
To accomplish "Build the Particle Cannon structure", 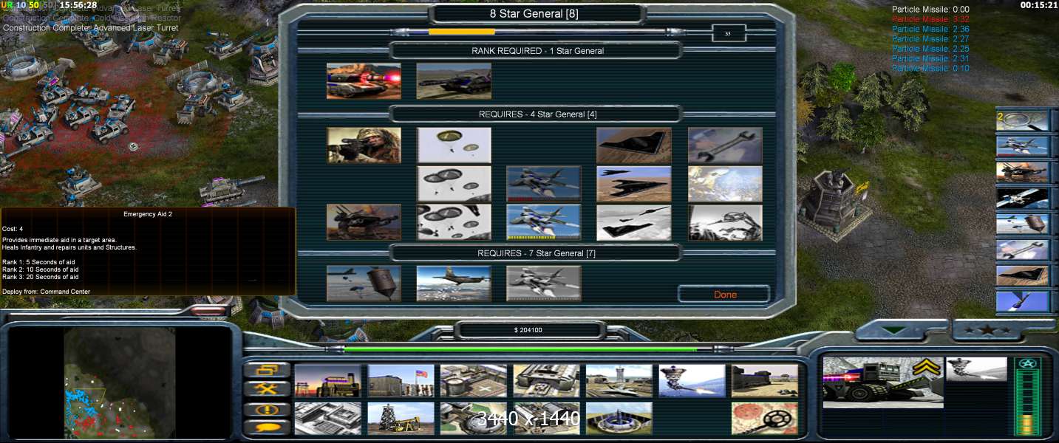I will [x=691, y=380].
